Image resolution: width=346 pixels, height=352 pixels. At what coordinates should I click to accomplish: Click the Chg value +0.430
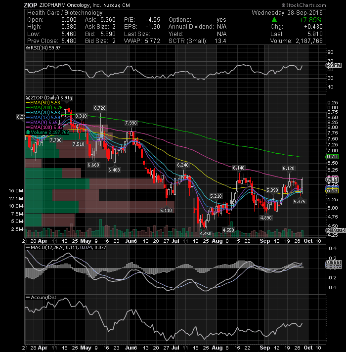coord(313,27)
